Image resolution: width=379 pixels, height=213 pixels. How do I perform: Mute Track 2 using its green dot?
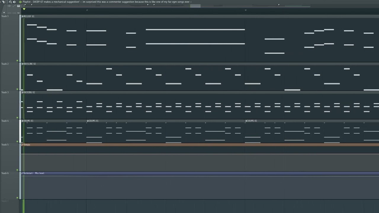tap(17, 89)
